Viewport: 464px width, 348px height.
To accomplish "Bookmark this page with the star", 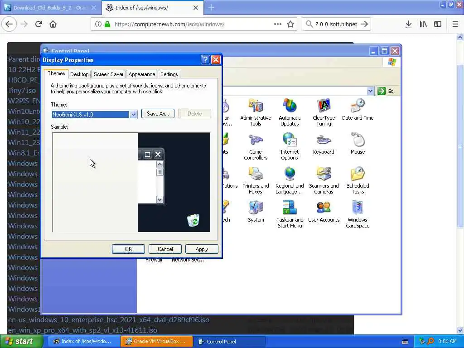I will tap(290, 24).
